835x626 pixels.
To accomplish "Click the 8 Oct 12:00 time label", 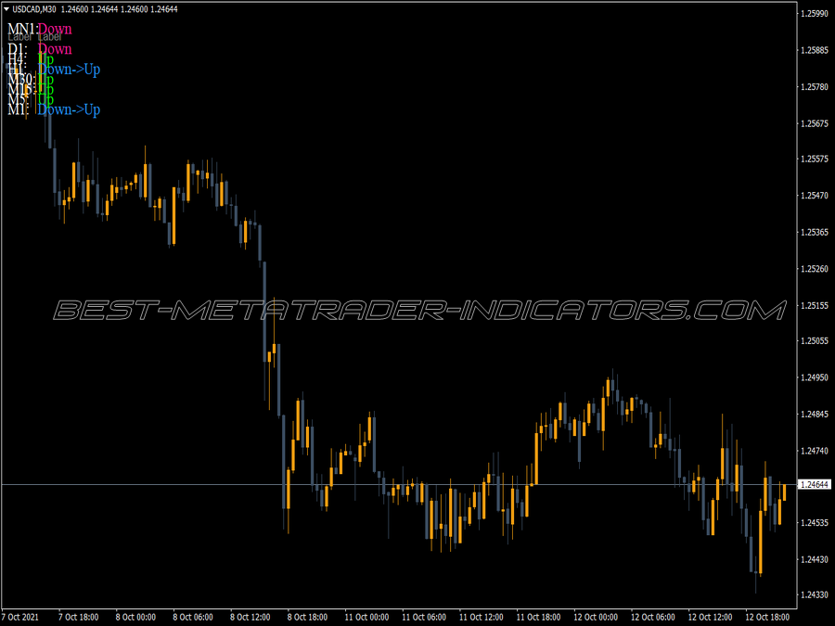I will pyautogui.click(x=250, y=618).
